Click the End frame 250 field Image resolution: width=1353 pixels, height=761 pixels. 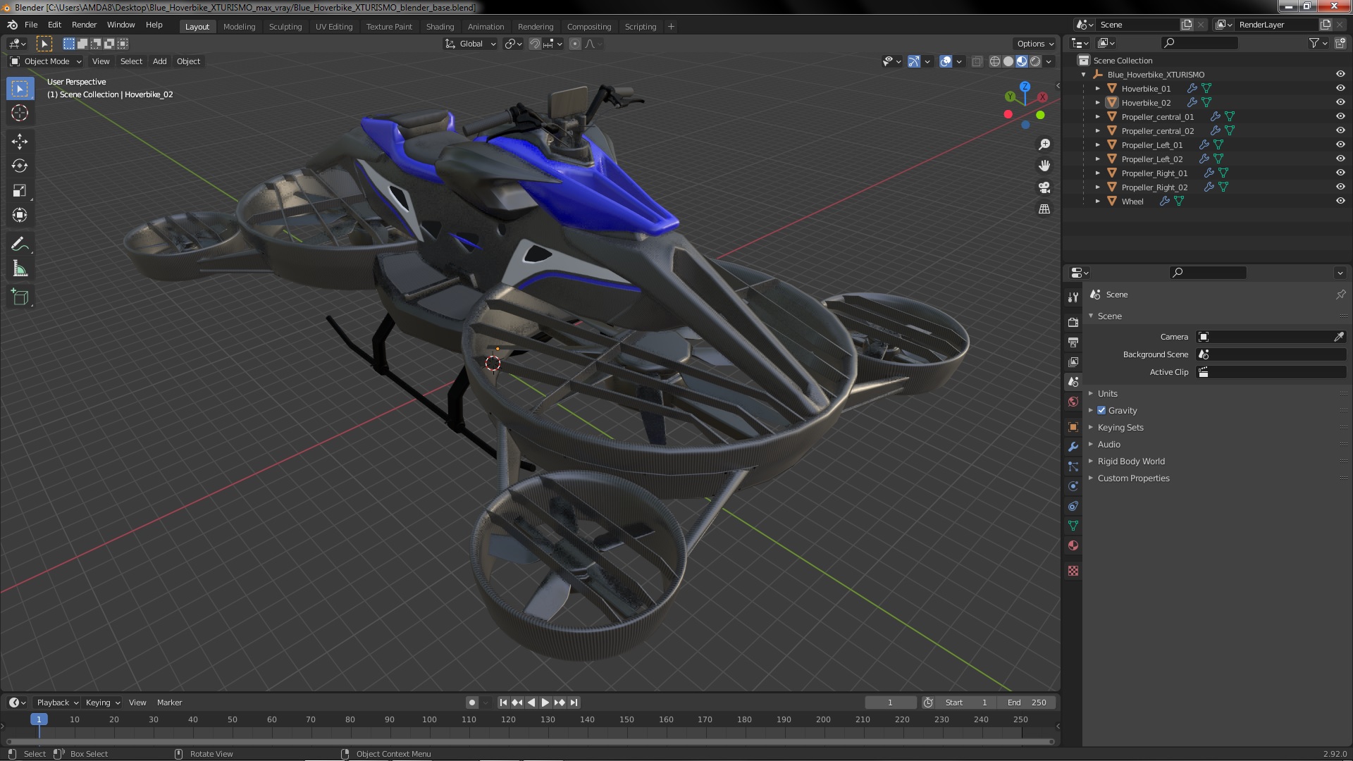coord(1028,703)
